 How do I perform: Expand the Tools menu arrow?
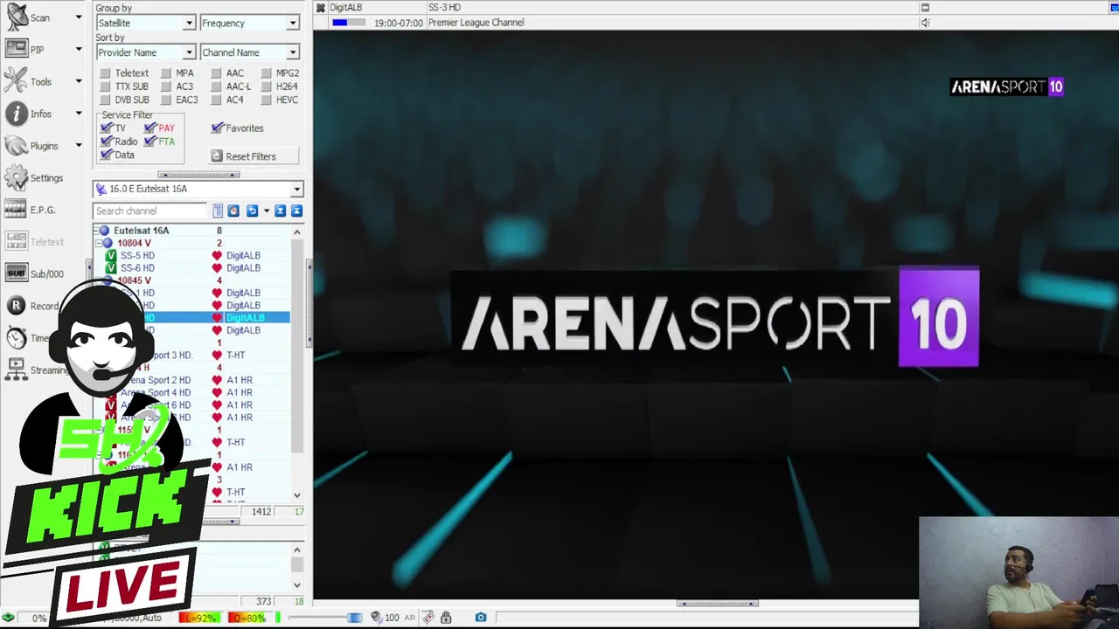coord(78,81)
